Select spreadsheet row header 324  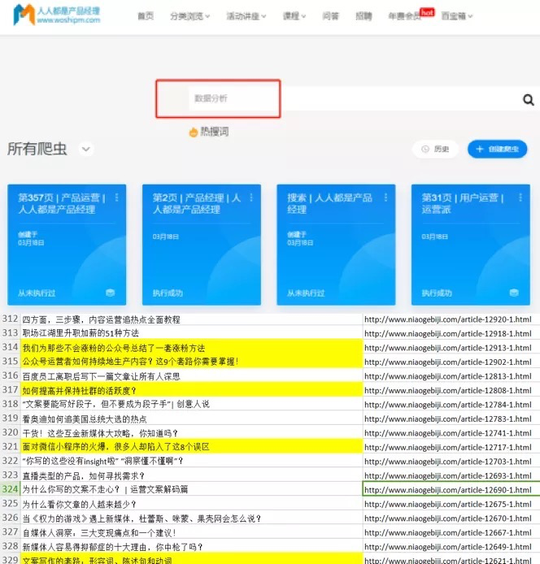point(10,489)
